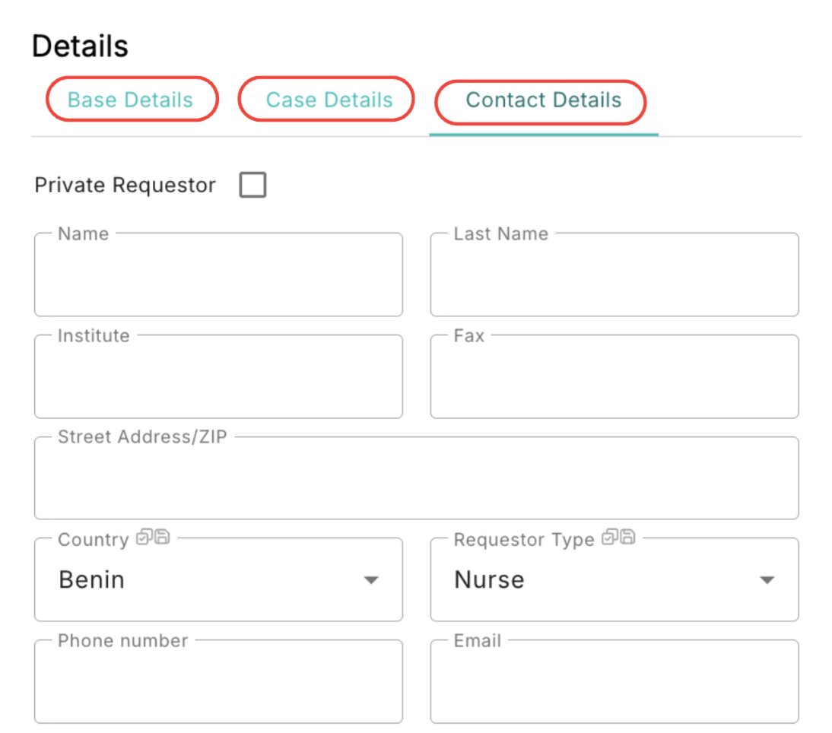The height and width of the screenshot is (733, 832).
Task: Select the Contact Details tab
Action: point(543,100)
